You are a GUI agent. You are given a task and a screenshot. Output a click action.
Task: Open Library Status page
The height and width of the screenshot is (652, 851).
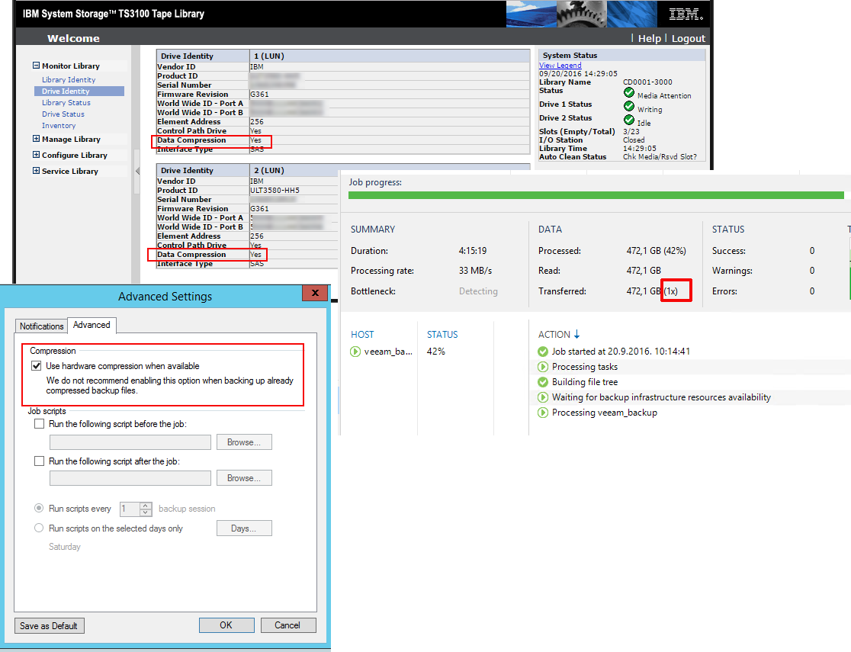tap(66, 103)
